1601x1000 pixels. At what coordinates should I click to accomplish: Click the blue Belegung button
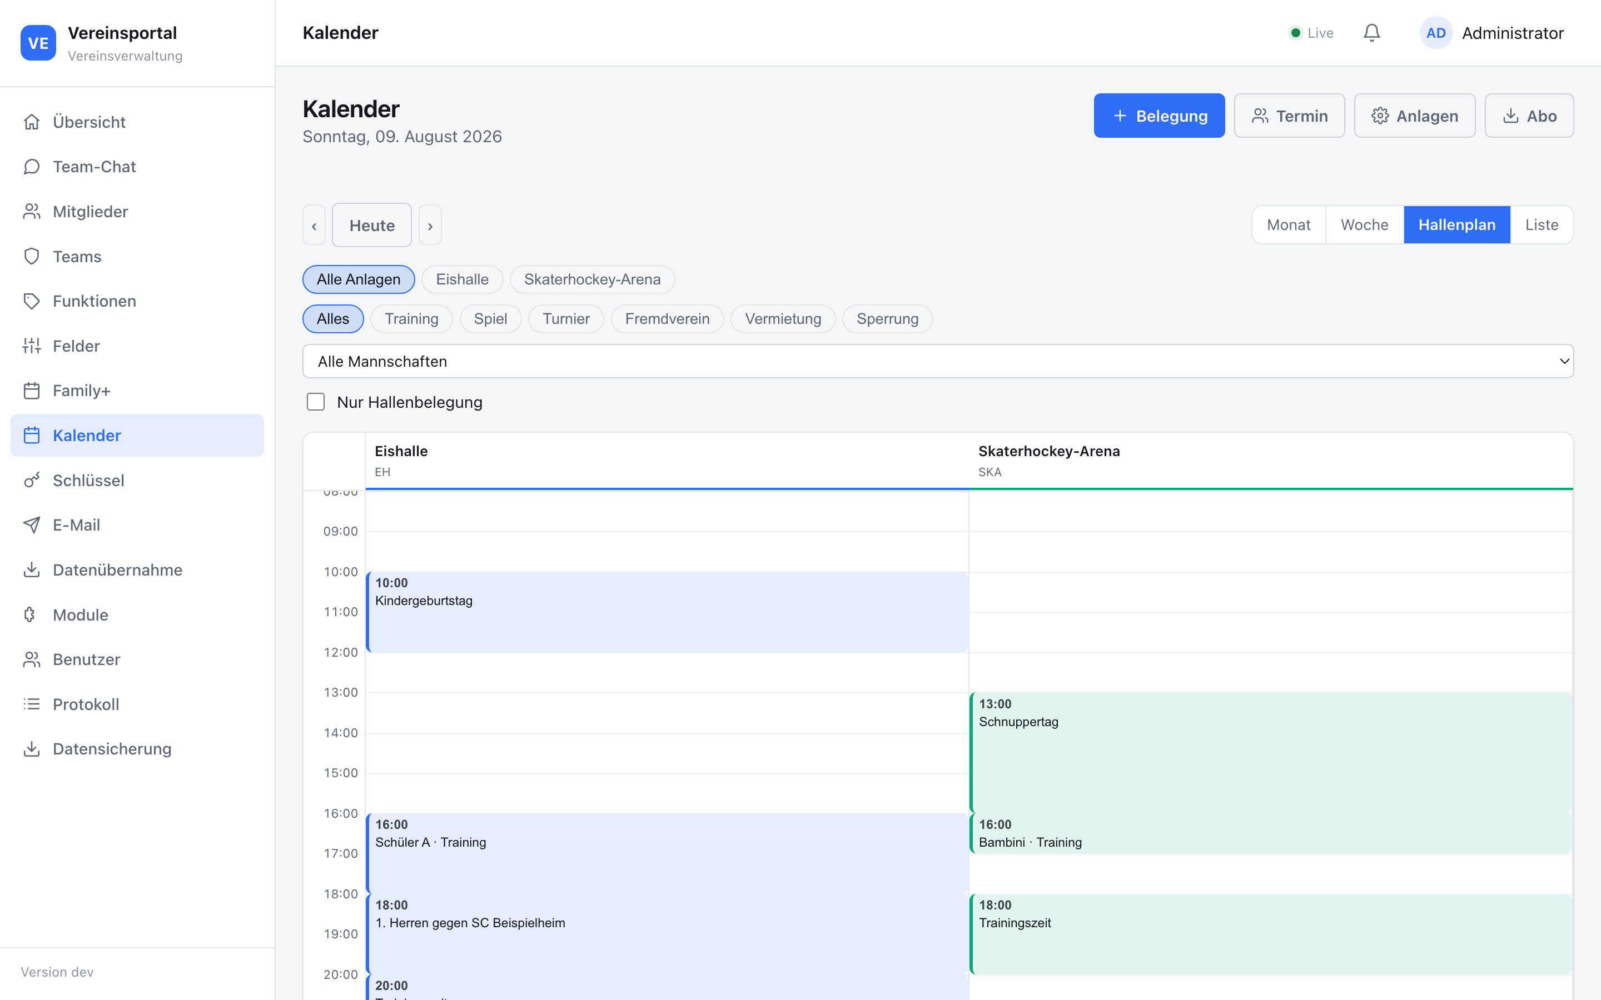click(1159, 116)
